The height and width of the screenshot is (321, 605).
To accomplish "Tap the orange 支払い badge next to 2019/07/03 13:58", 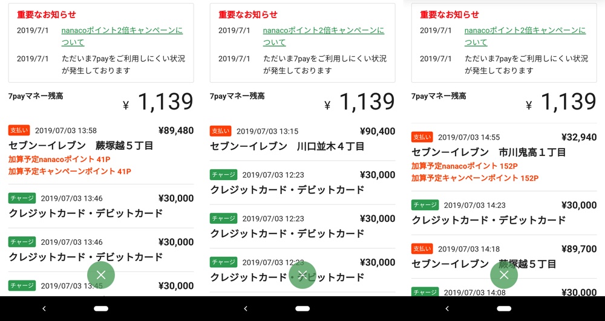I will click(19, 131).
